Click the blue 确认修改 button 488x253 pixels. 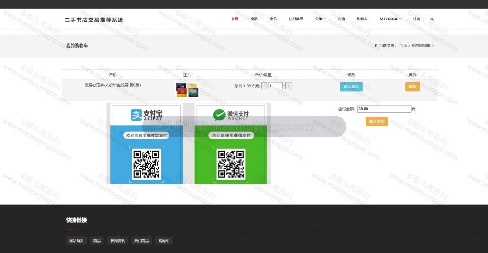coord(351,87)
